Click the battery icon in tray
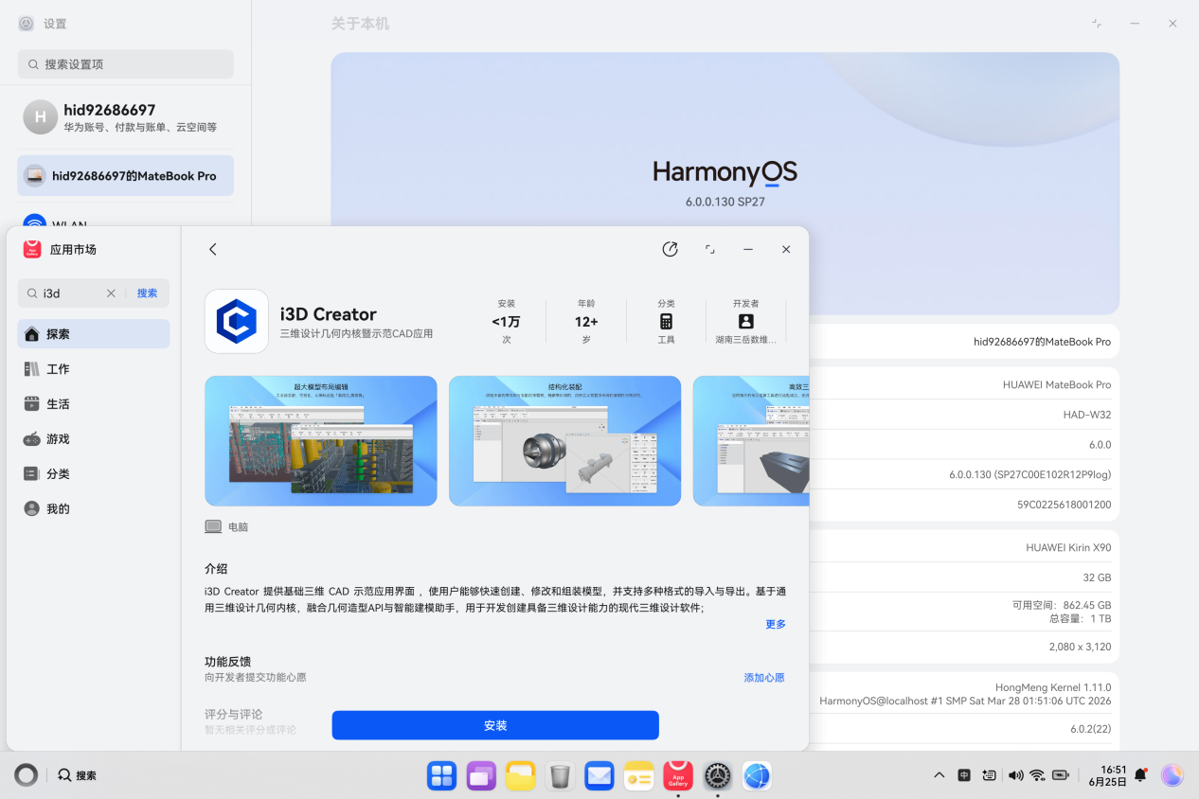1199x799 pixels. click(1061, 775)
